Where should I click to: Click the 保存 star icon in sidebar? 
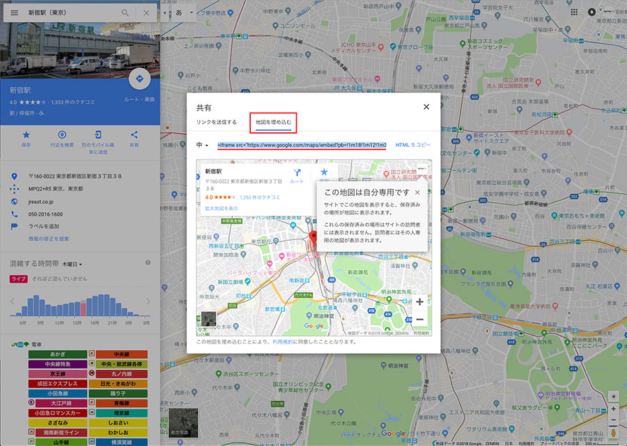[x=26, y=135]
